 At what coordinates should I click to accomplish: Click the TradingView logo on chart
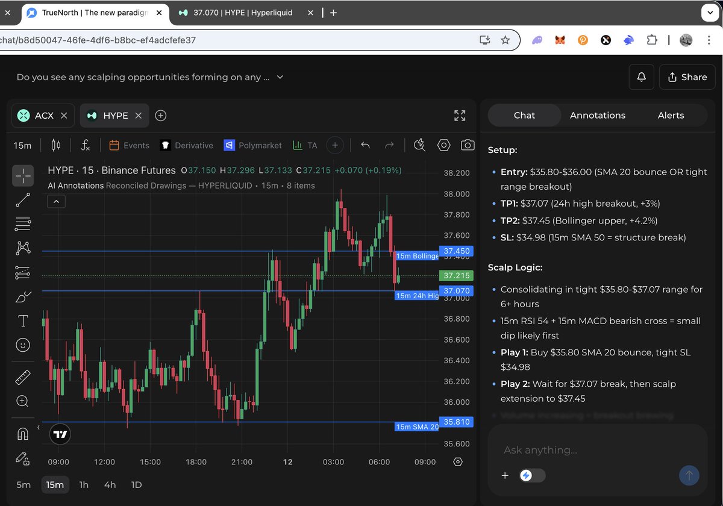tap(60, 434)
